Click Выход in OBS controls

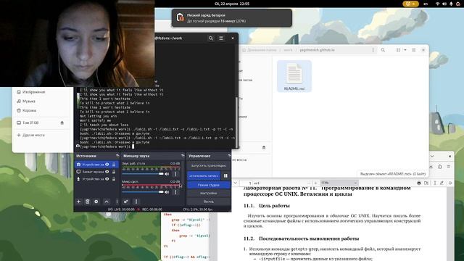pos(209,202)
